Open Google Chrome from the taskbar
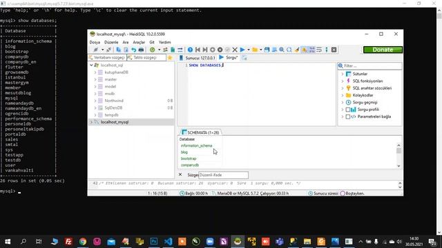The image size is (442, 248). [x=83, y=241]
